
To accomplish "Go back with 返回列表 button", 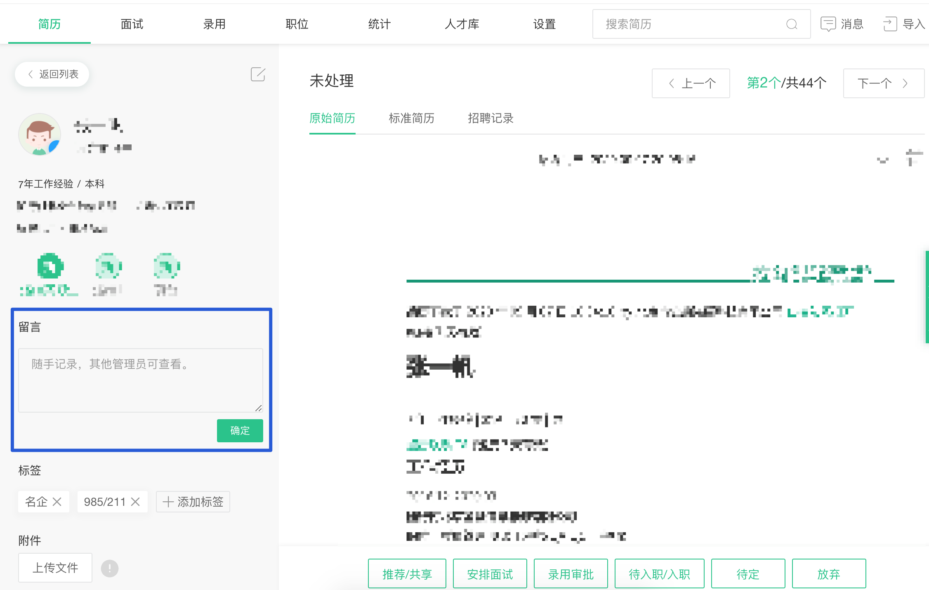I will 52,74.
